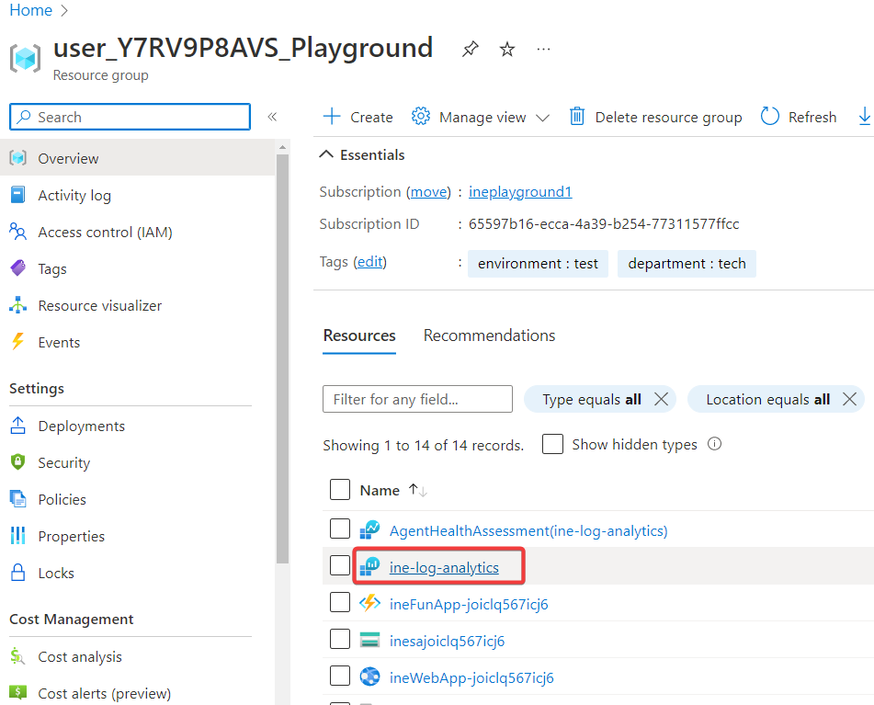Screen dimensions: 874x705
Task: Open Resource visualizer from sidebar
Action: pyautogui.click(x=99, y=305)
